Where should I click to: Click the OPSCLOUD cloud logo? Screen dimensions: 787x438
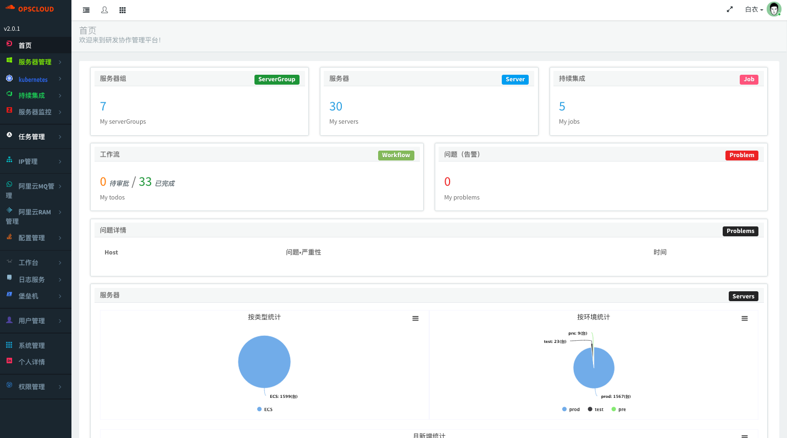(x=10, y=8)
